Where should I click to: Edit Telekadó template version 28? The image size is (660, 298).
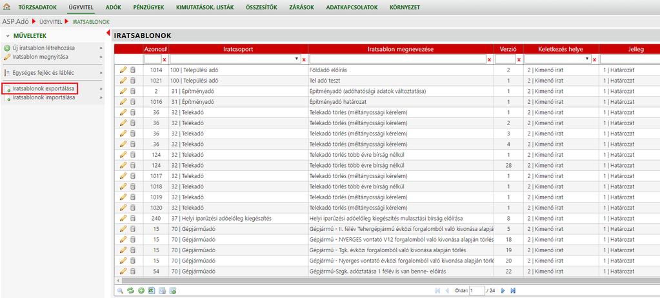click(123, 165)
